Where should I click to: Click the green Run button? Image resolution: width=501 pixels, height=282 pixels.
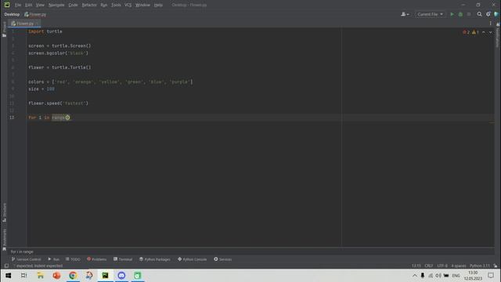(452, 14)
